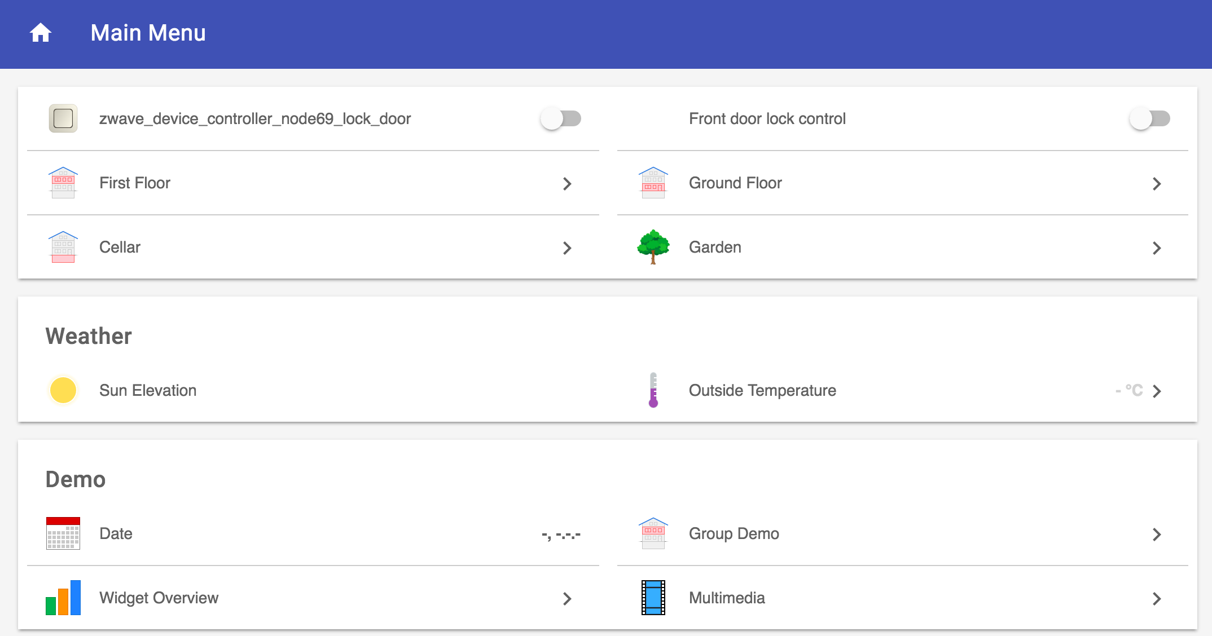
Task: Open the Group Demo label
Action: (734, 533)
